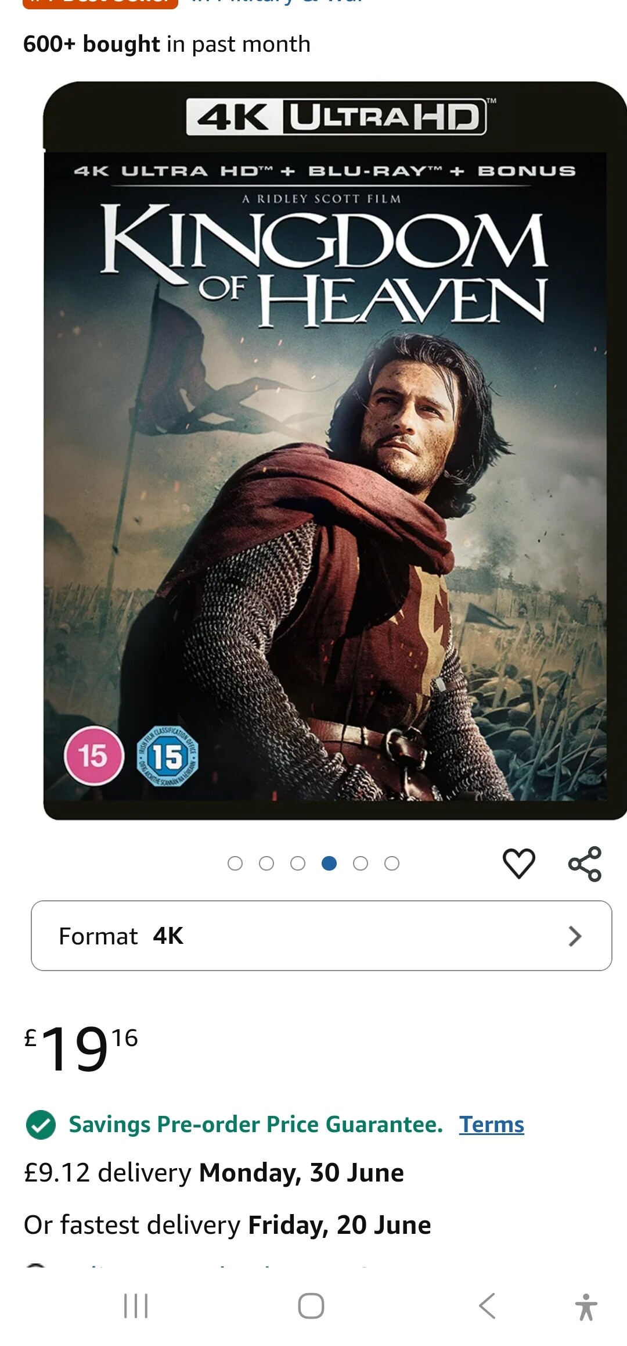
Task: Add item to wishlist with heart icon
Action: [518, 863]
